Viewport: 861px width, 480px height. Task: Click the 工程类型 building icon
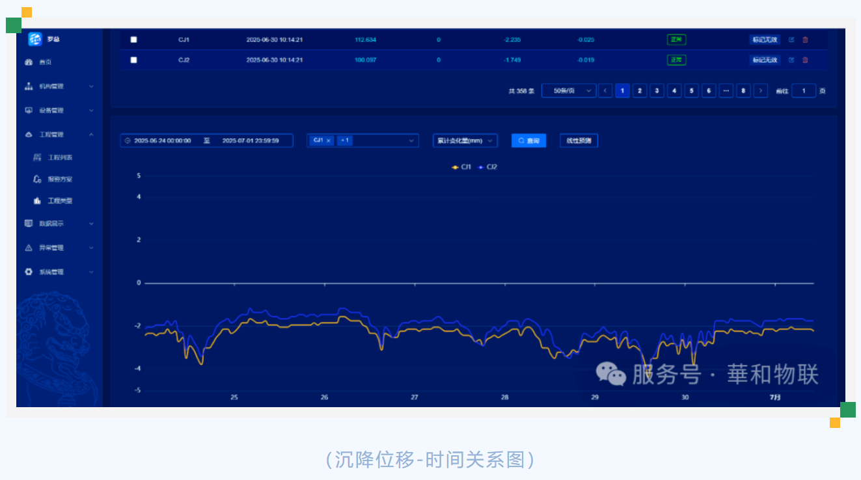(37, 200)
